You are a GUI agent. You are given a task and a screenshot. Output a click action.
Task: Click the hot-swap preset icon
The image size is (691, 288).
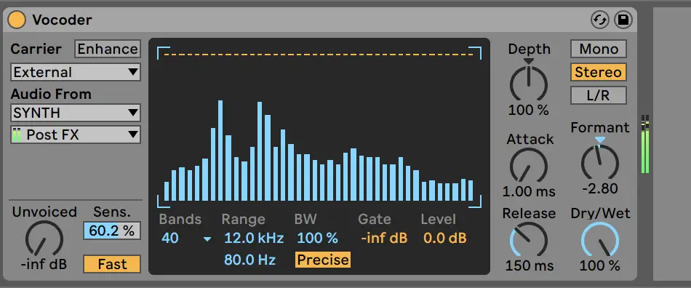coord(600,20)
